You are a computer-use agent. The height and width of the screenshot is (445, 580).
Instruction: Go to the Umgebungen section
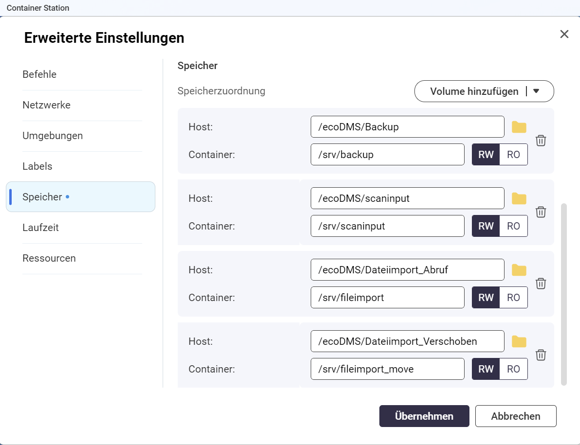tap(53, 136)
